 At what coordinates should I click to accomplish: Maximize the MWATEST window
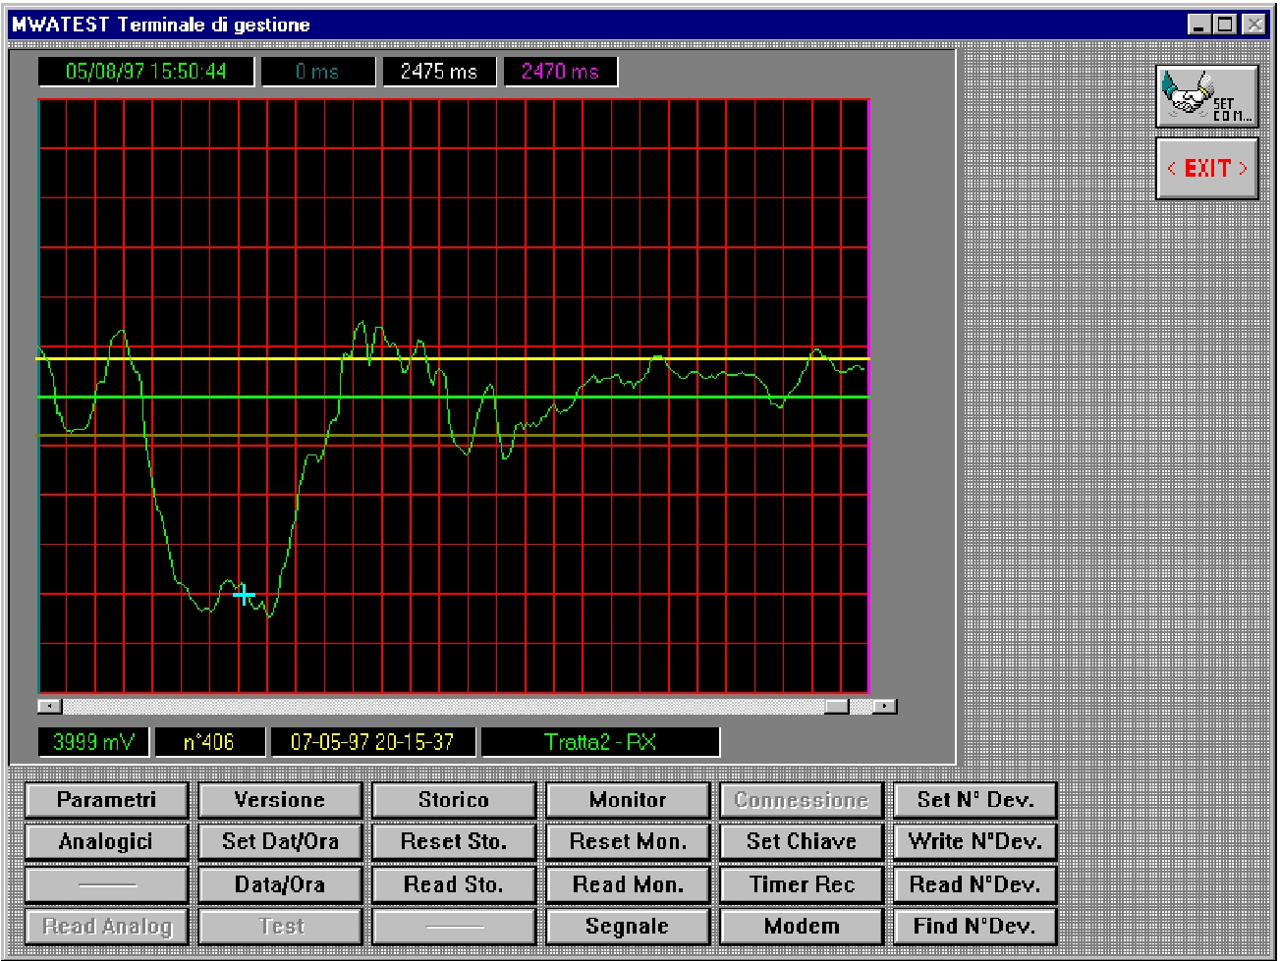coord(1225,25)
